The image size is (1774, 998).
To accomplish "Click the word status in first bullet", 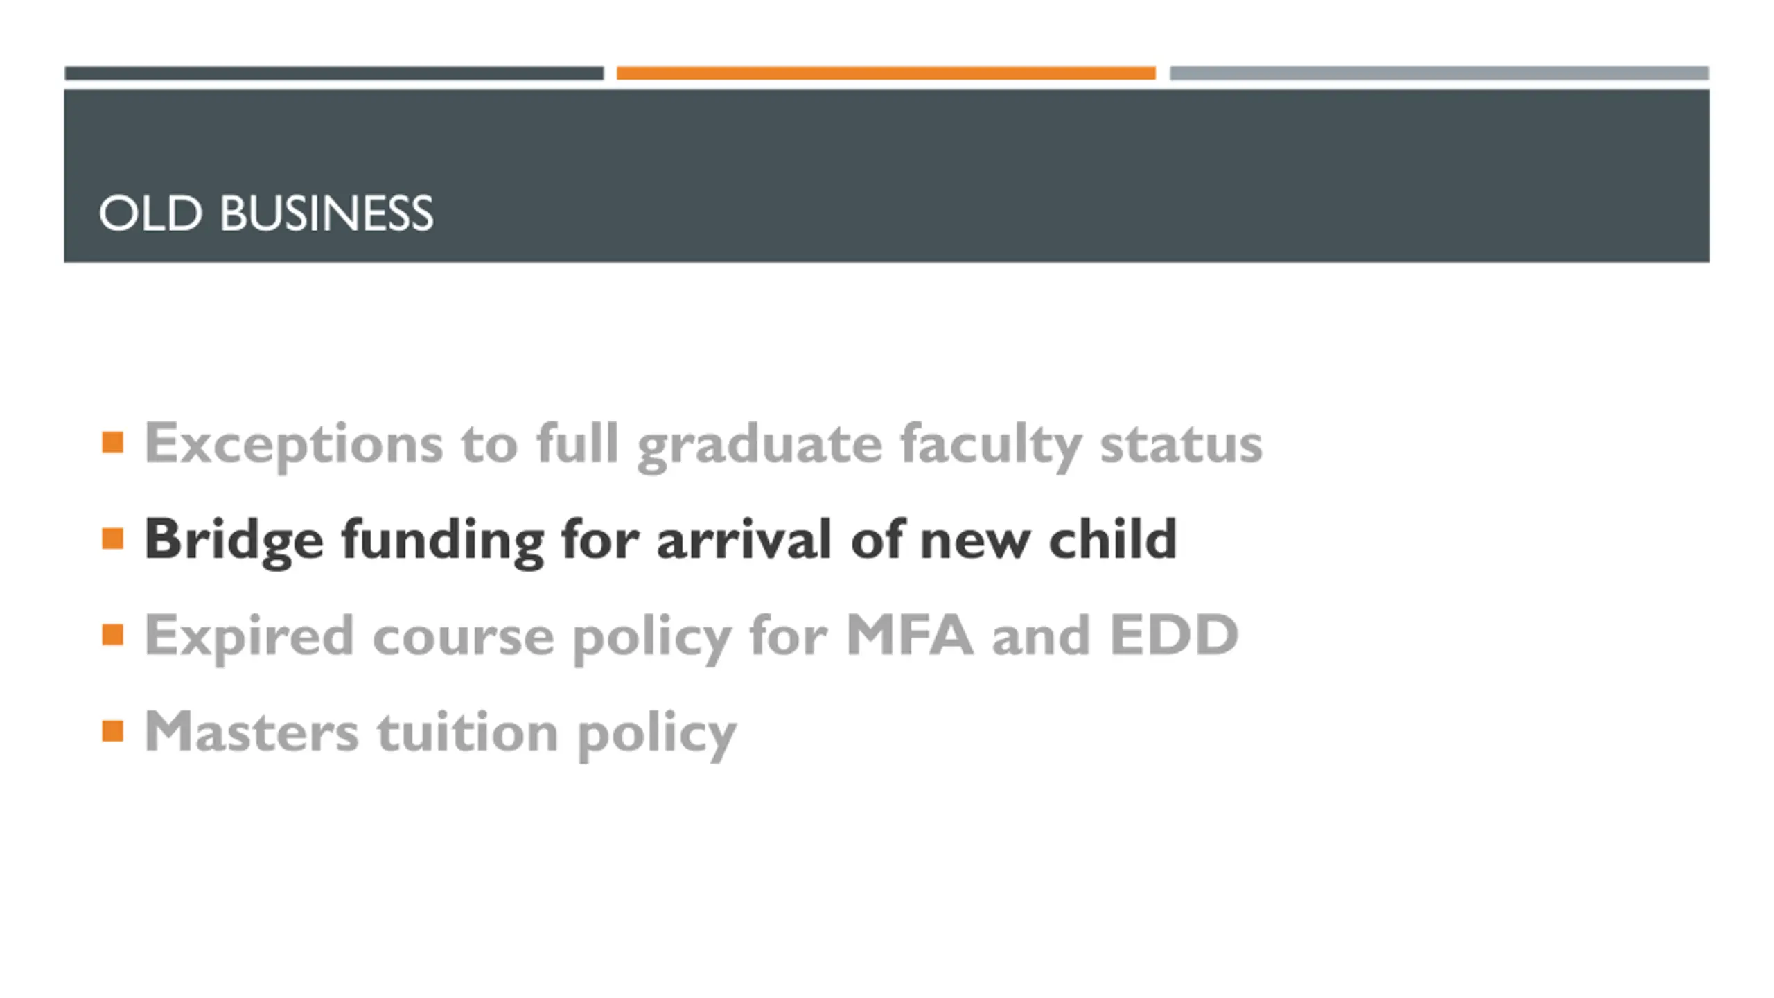I will [x=1182, y=444].
